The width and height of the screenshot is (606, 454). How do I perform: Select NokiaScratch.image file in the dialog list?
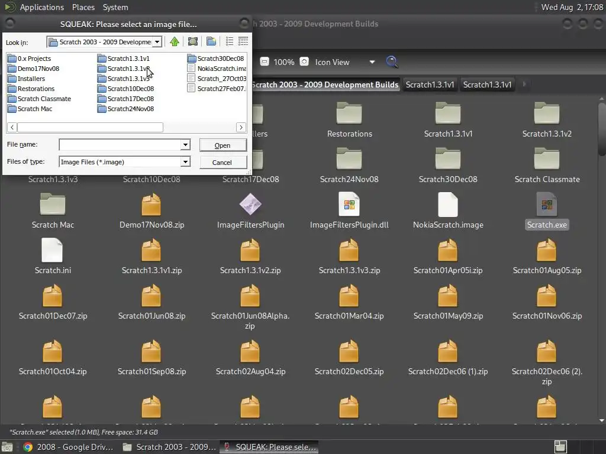217,69
